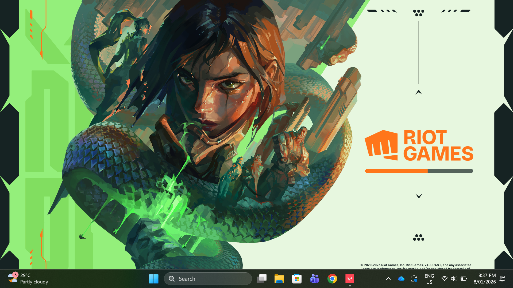Switch keyboard layout via ENG US indicator
The image size is (513, 288).
[429, 278]
